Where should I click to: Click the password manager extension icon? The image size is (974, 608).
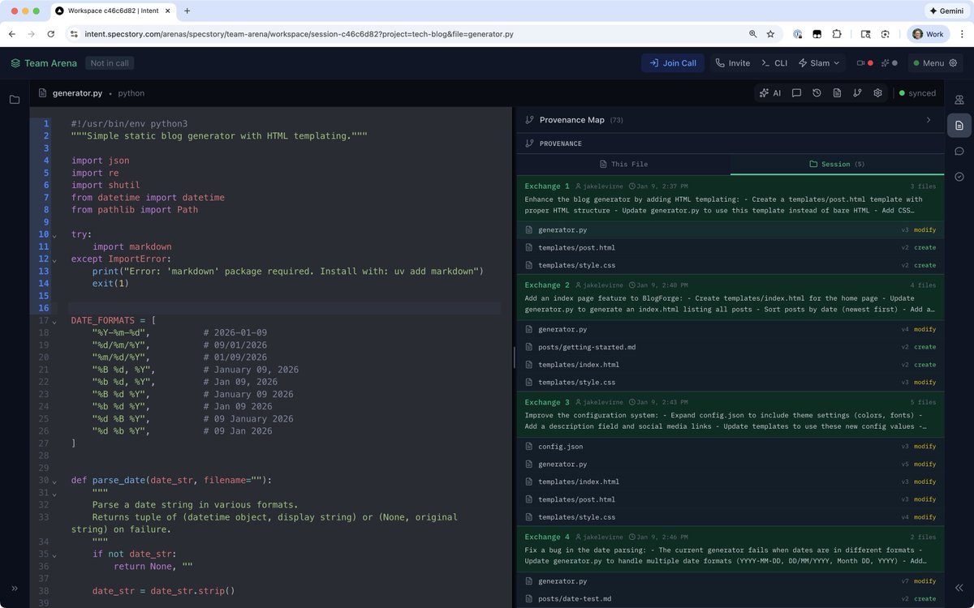[x=798, y=34]
